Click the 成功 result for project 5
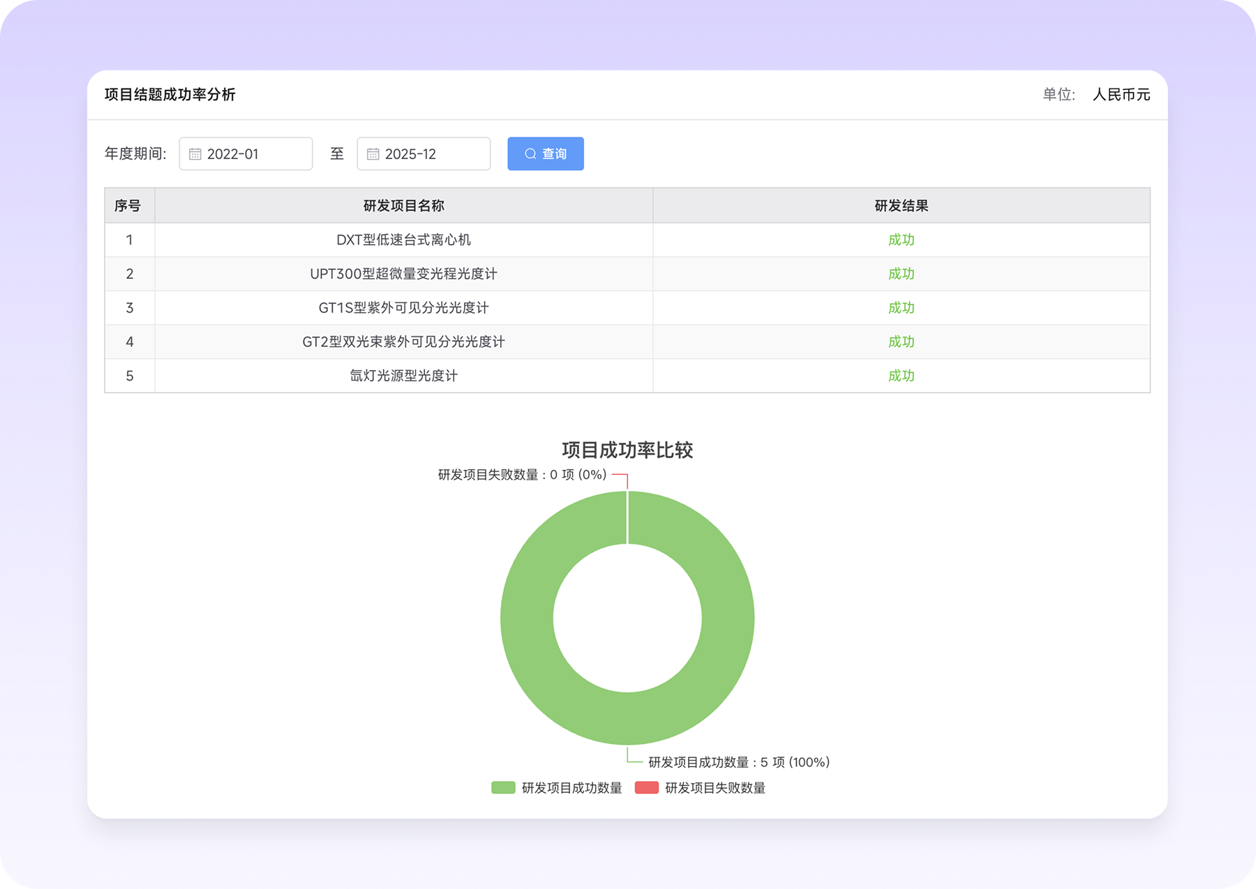1256x889 pixels. (x=901, y=376)
